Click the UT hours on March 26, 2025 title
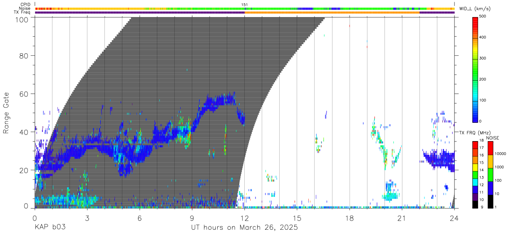Image resolution: width=511 pixels, height=236 pixels. [245, 228]
